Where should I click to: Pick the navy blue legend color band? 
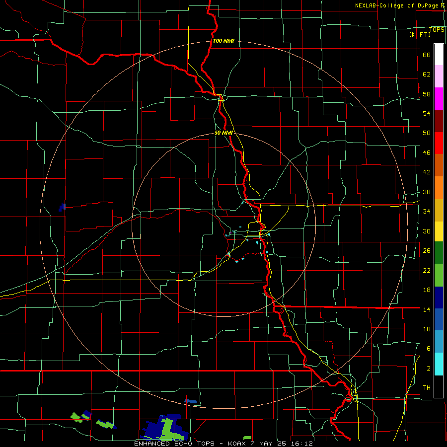coord(439,298)
